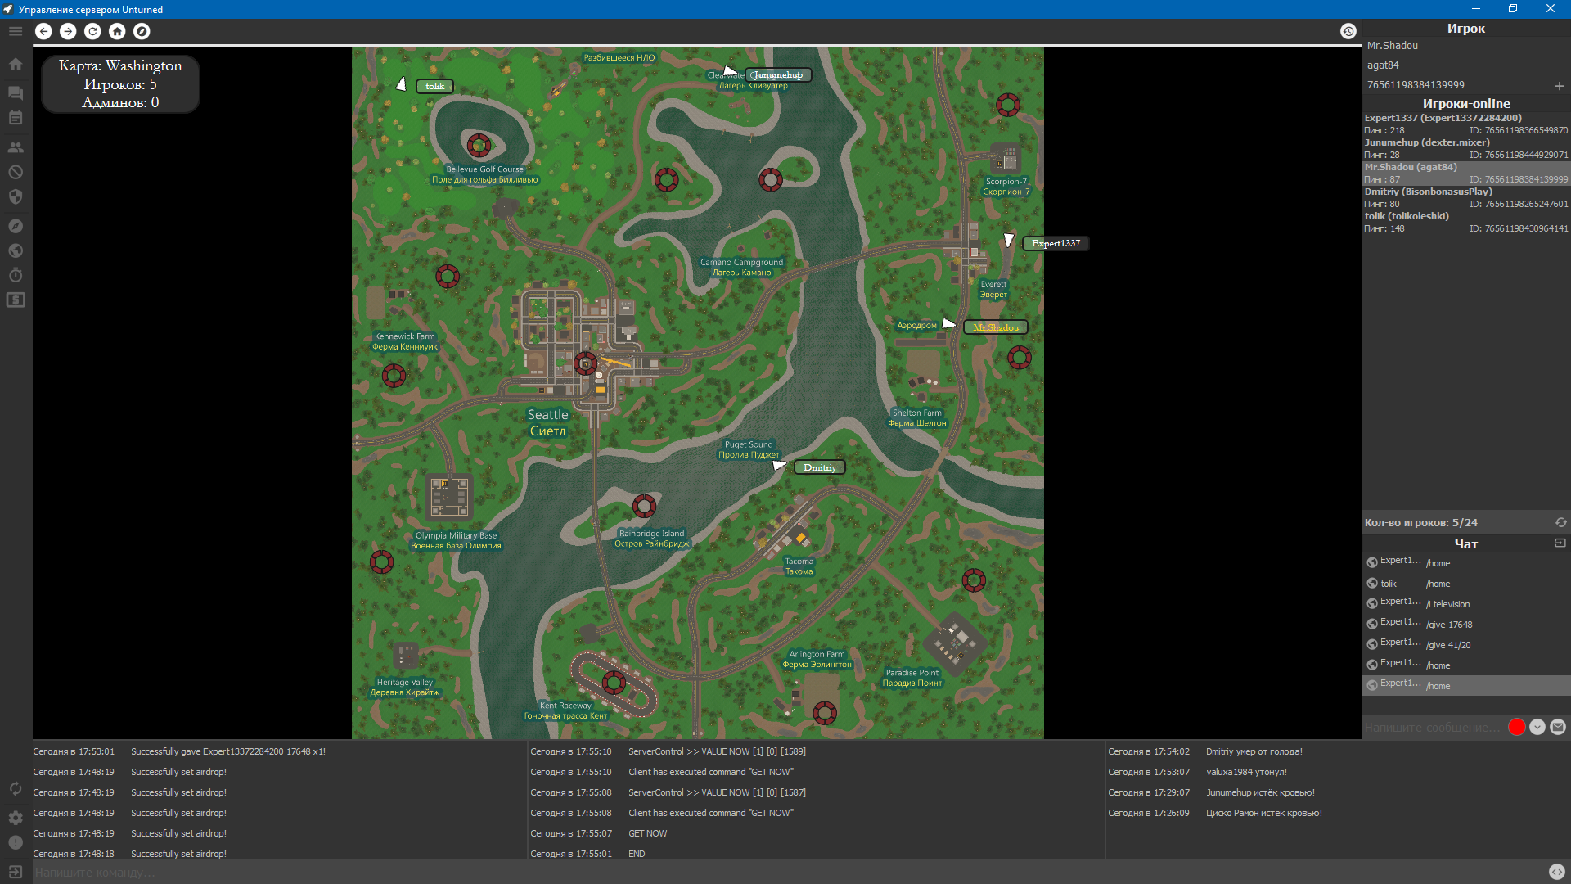Screen dimensions: 1571x884
Task: Click the compass button in the map toolbar
Action: pyautogui.click(x=142, y=31)
